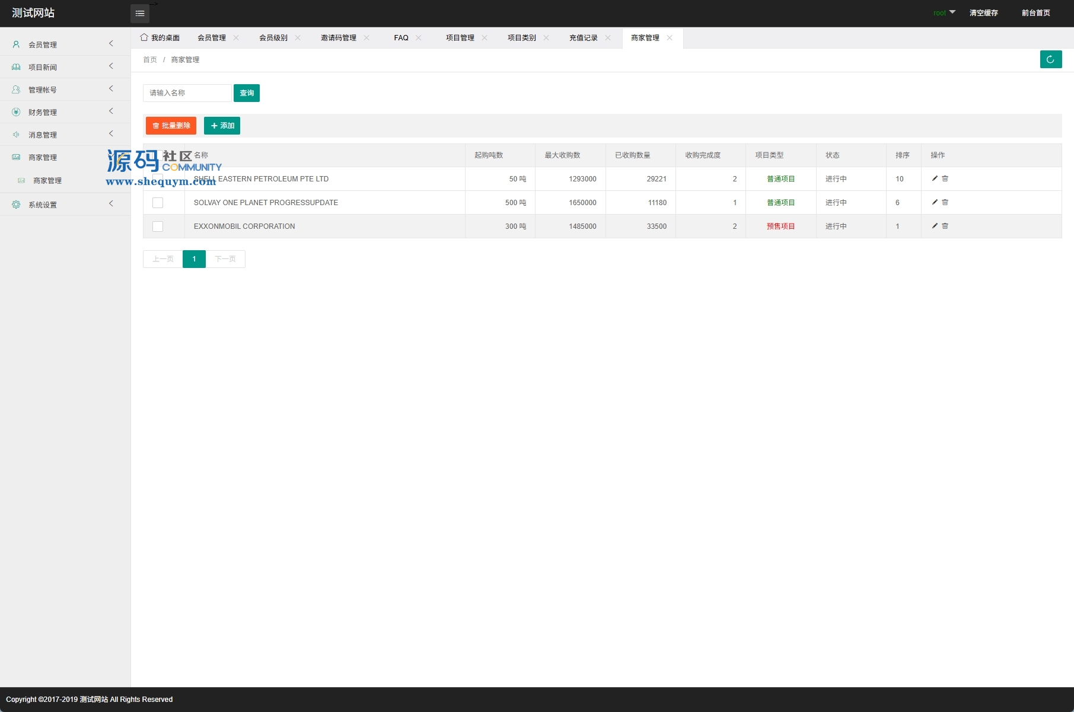Close the 充值记录 tab
1074x712 pixels.
tap(608, 38)
